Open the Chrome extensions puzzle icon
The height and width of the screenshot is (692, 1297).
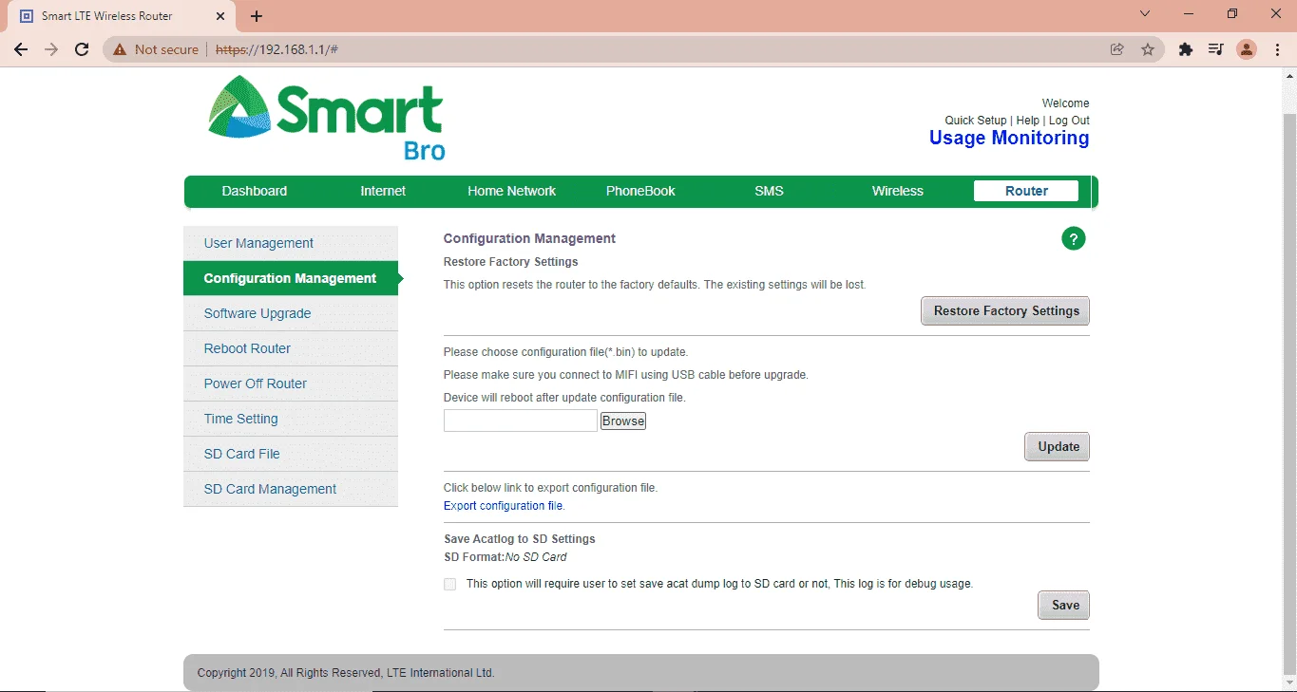1186,49
